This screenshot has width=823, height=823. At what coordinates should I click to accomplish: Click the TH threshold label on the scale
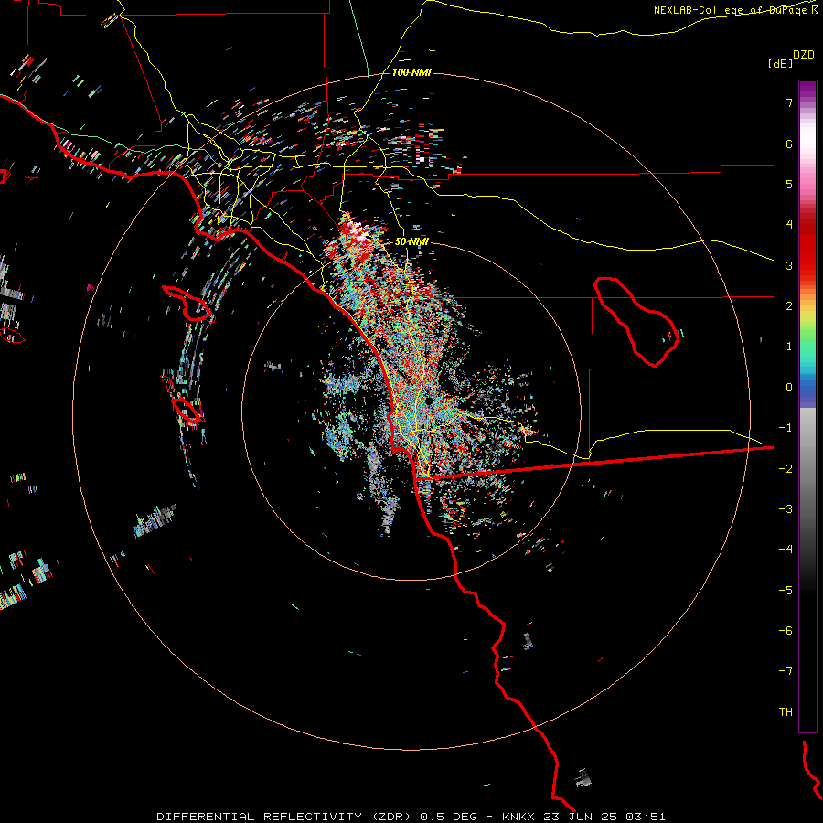pos(786,712)
